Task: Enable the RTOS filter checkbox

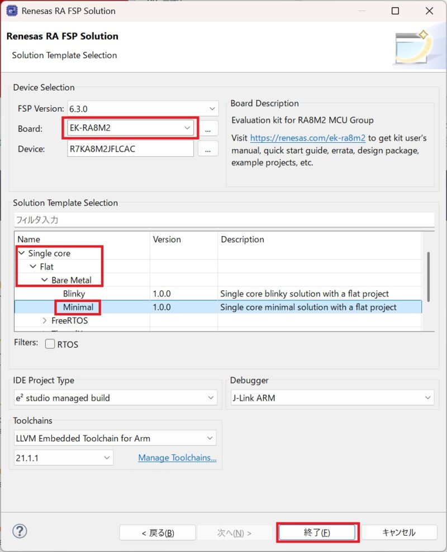Action: click(50, 344)
